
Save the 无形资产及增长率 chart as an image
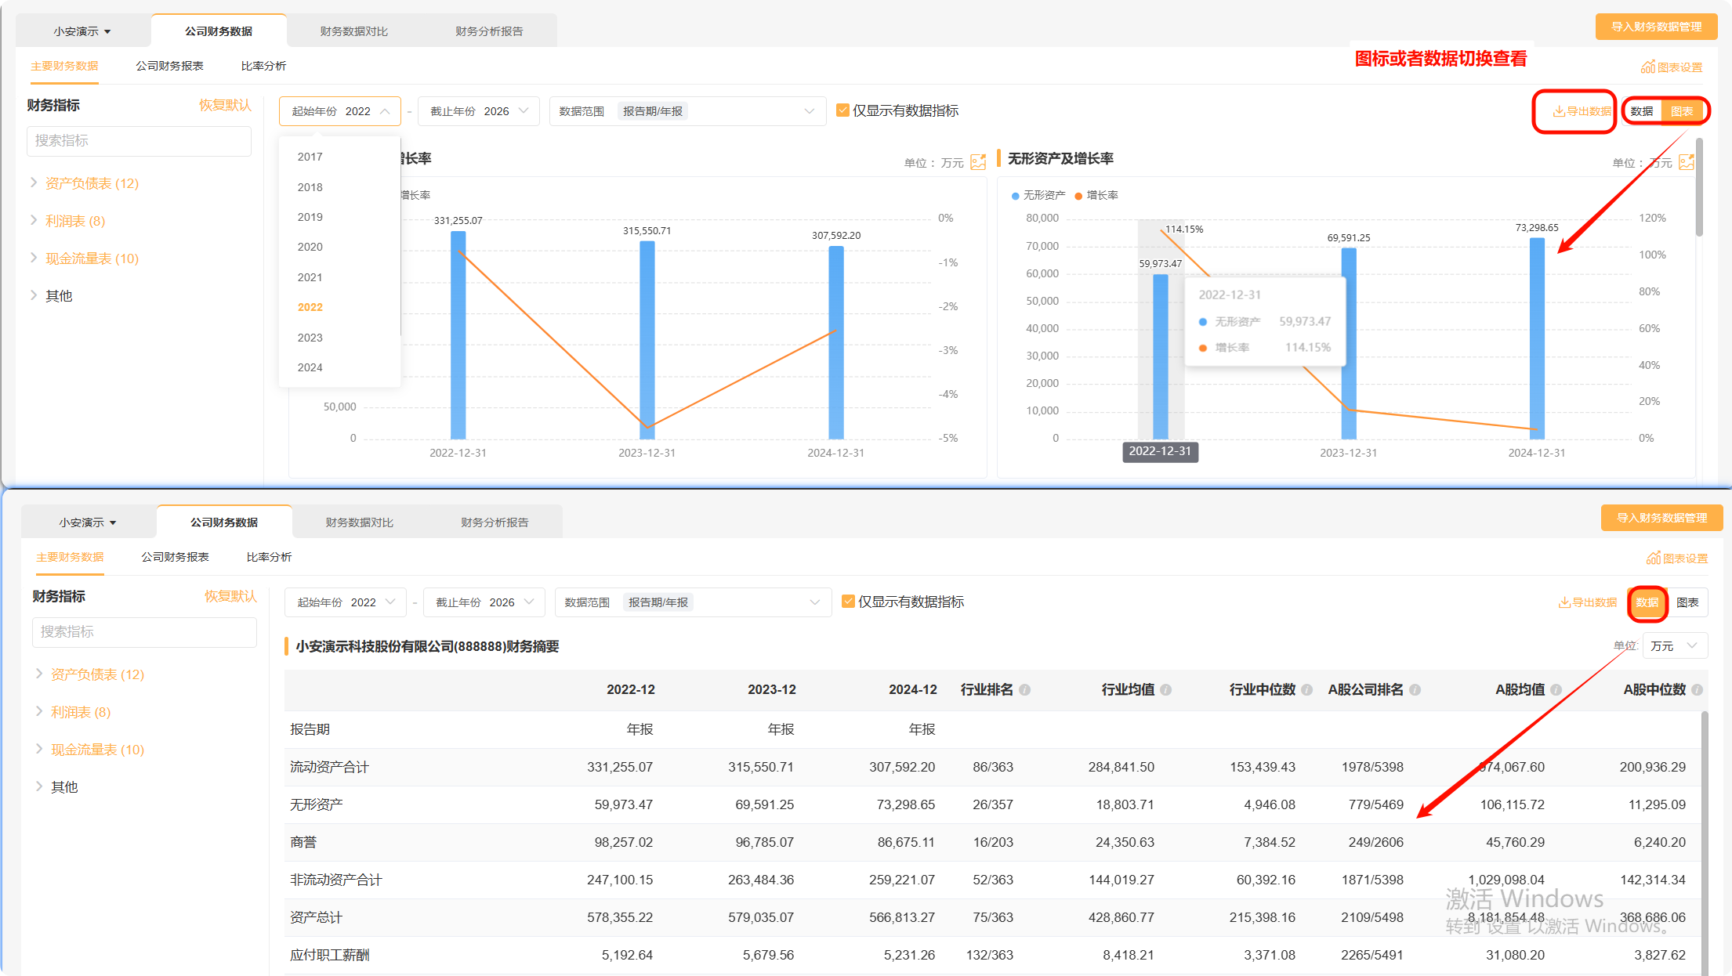pyautogui.click(x=1687, y=162)
